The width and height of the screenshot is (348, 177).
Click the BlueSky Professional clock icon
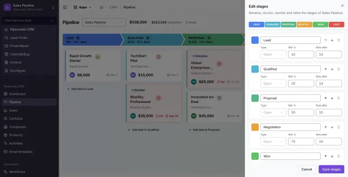coord(159,98)
